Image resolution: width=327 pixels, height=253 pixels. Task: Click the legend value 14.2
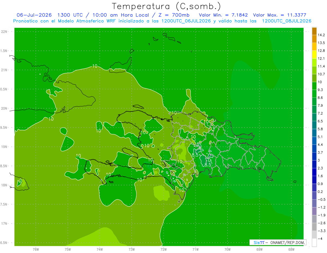(x=321, y=35)
